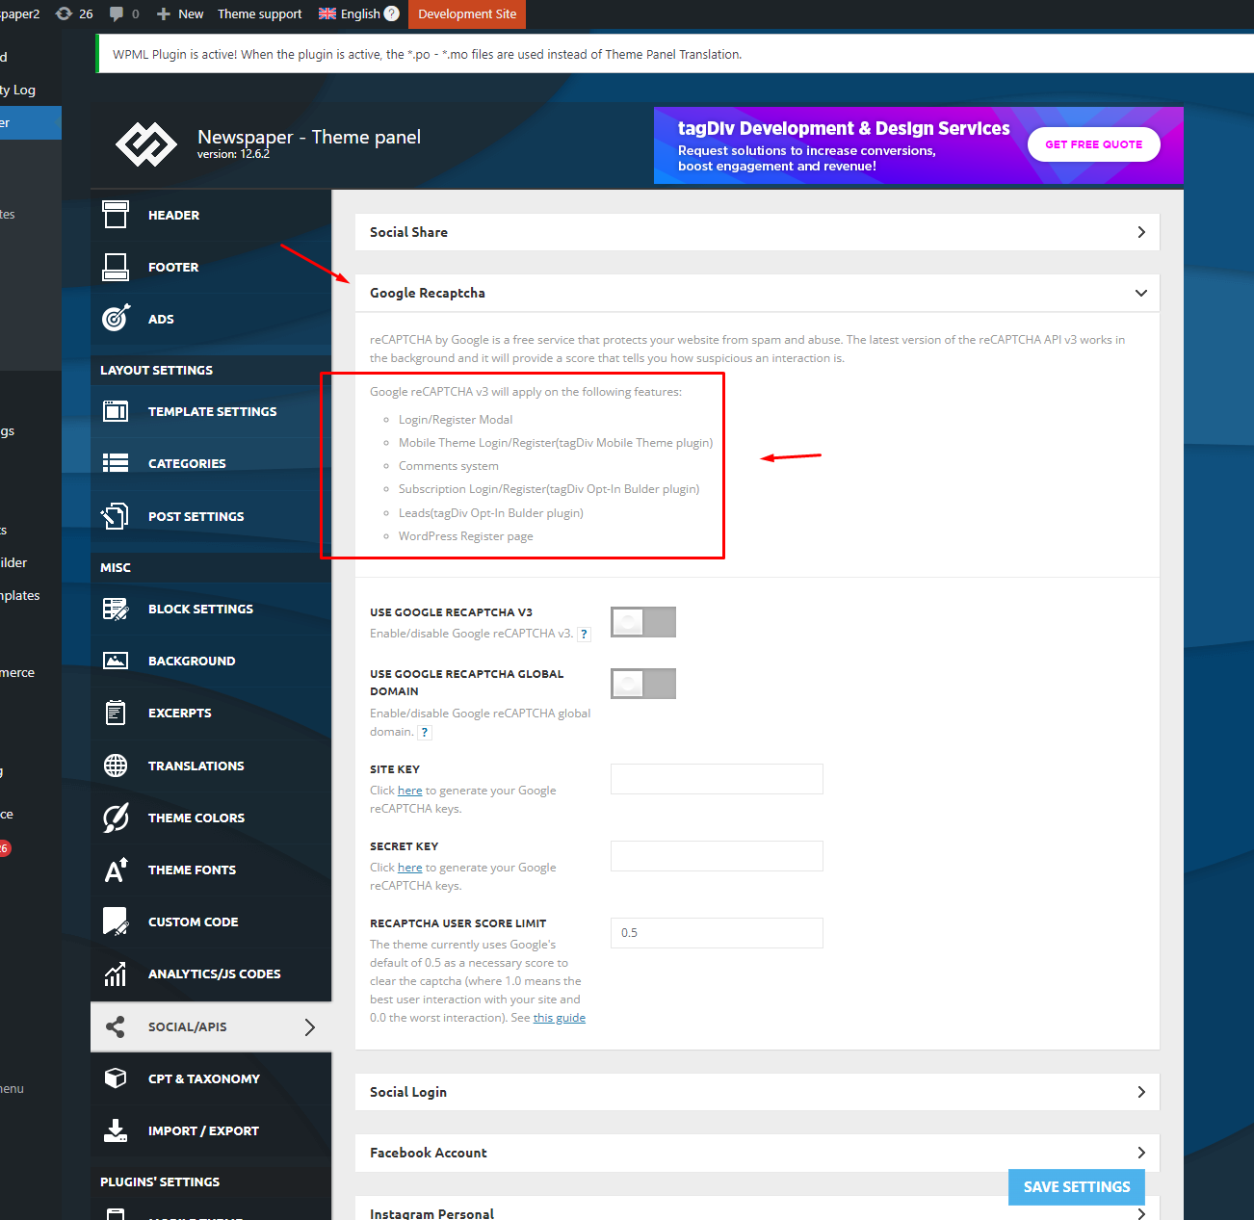
Task: Expand the Social Login section
Action: tap(757, 1092)
